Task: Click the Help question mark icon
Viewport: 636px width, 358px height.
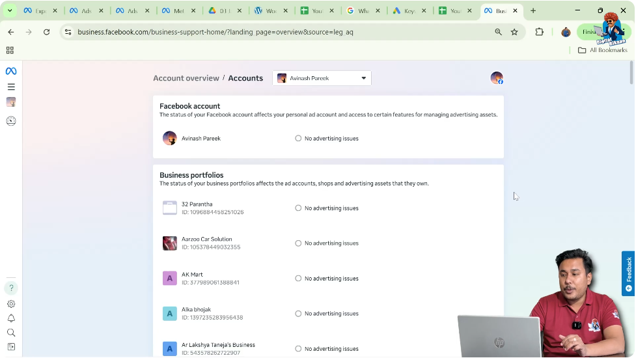Action: click(11, 288)
